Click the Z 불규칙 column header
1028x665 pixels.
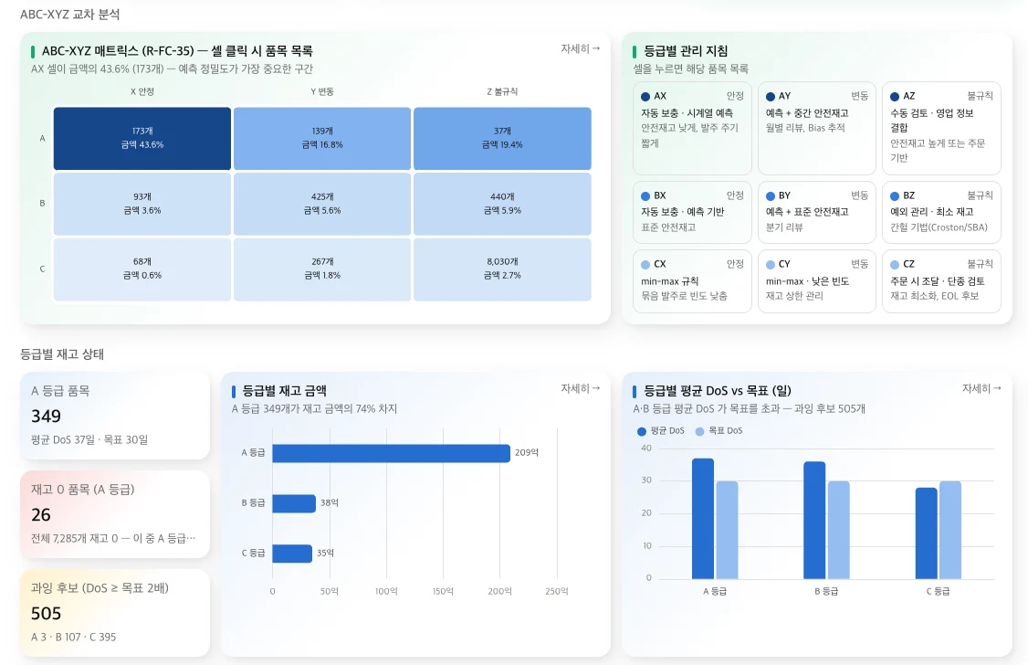coord(502,92)
